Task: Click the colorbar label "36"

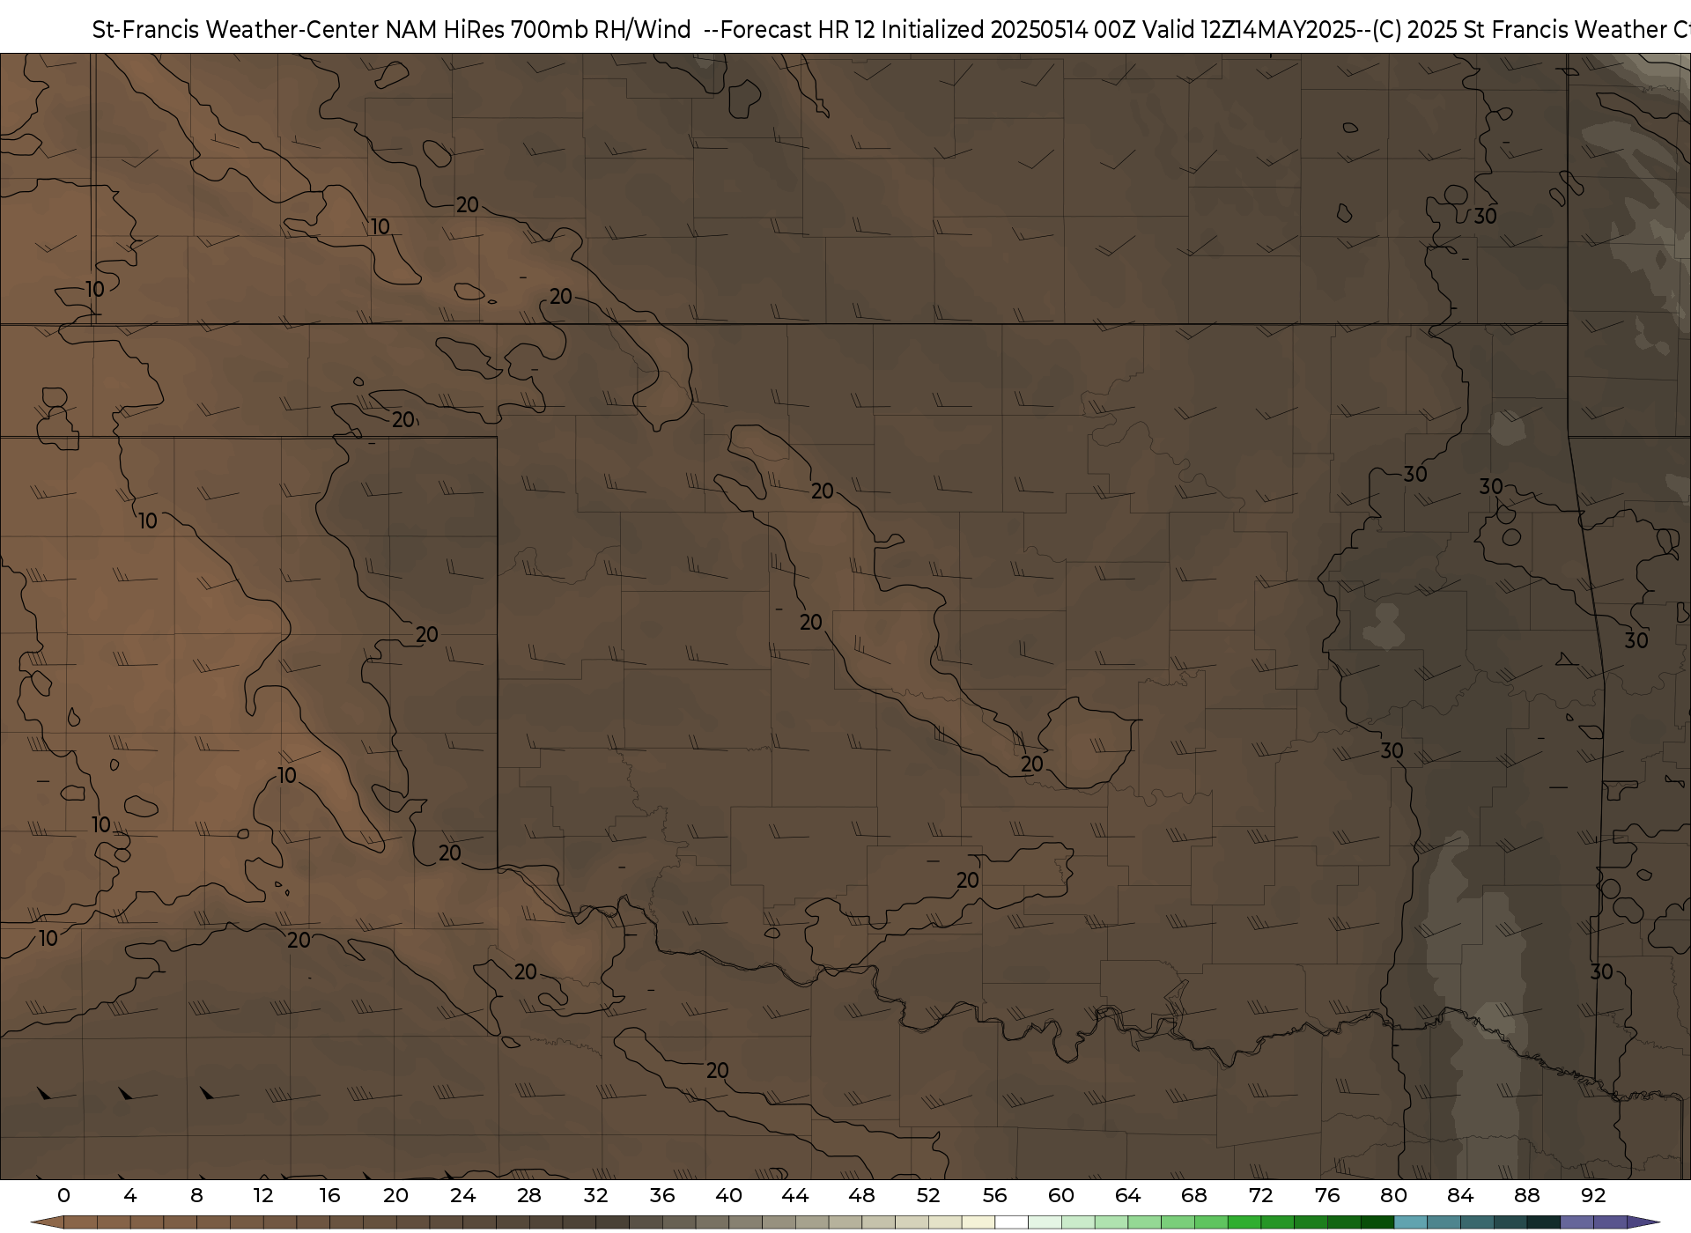Action: click(661, 1195)
